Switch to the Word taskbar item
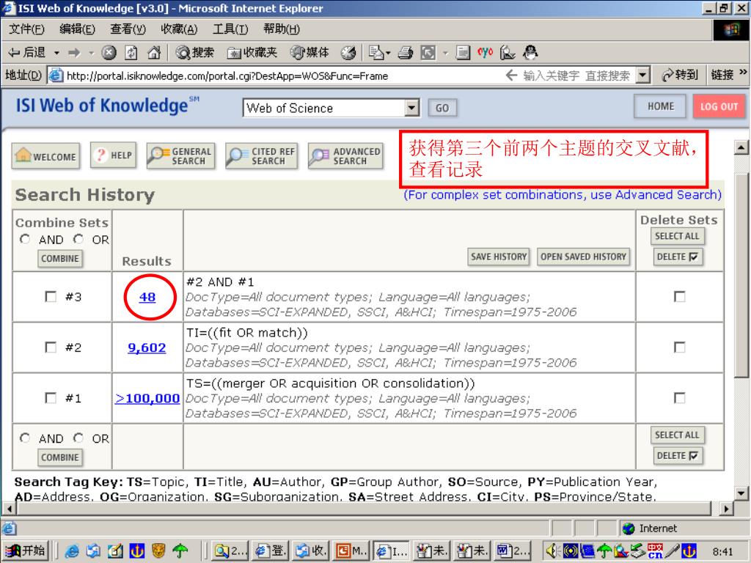Image resolution: width=751 pixels, height=563 pixels. point(513,551)
